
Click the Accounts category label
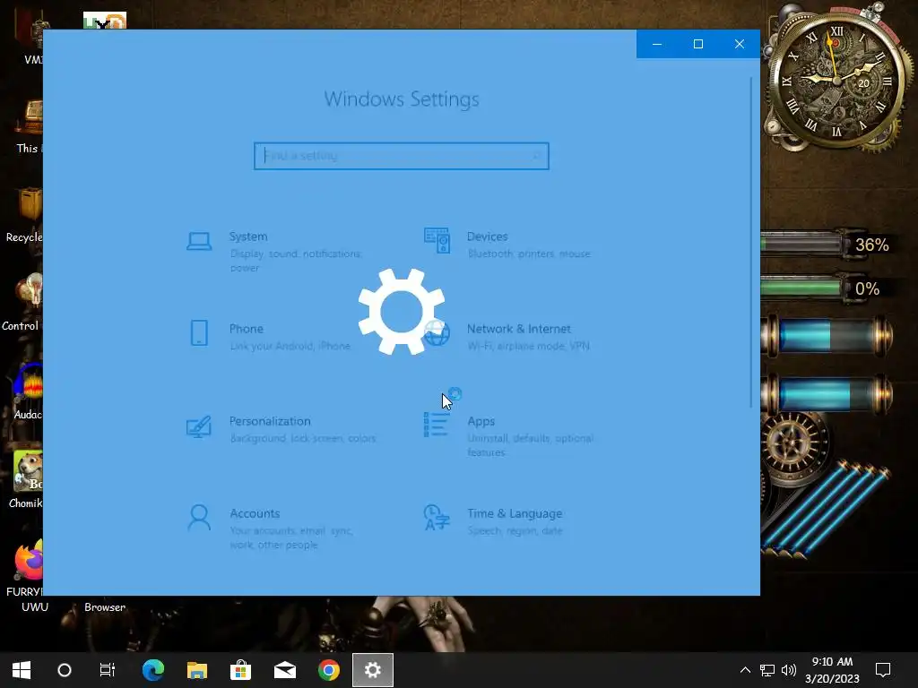tap(255, 513)
